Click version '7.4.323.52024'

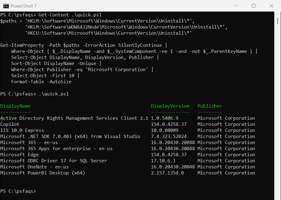pos(169,136)
